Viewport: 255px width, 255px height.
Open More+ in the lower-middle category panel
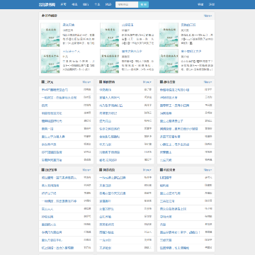[147, 170]
